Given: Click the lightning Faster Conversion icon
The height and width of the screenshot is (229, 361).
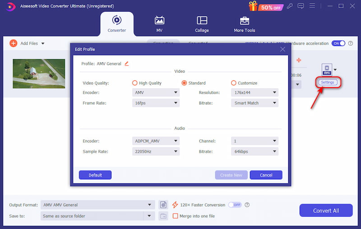Looking at the screenshot, I should tap(175, 205).
